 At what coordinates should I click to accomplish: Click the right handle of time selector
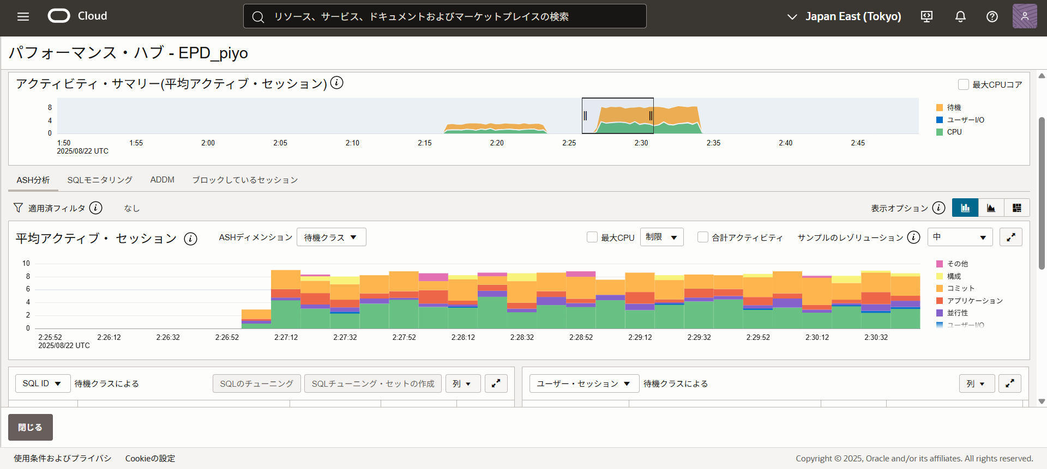tap(650, 115)
